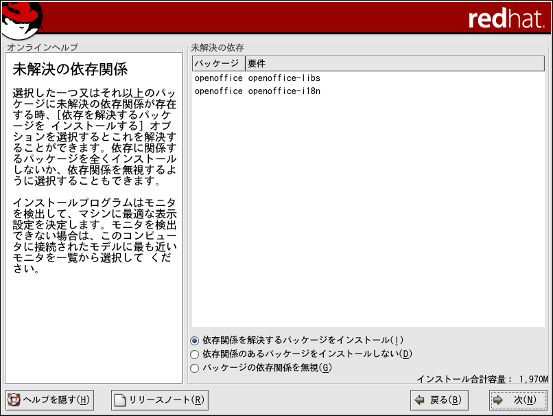This screenshot has width=553, height=416.
Task: Sort by the パッケージ column header
Action: click(217, 64)
